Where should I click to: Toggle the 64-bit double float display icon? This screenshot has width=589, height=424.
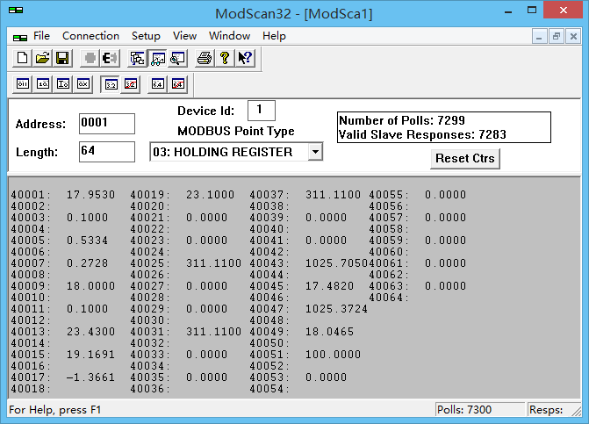pyautogui.click(x=158, y=84)
